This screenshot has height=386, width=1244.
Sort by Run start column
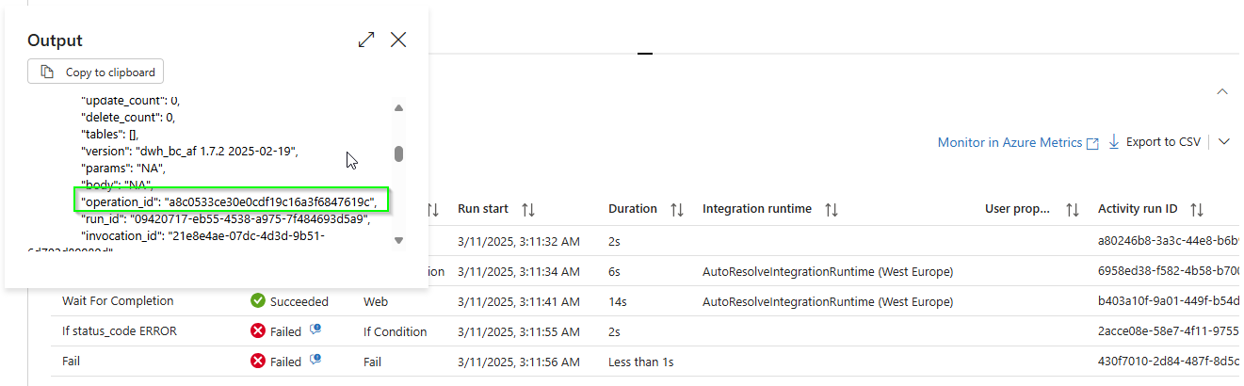528,209
